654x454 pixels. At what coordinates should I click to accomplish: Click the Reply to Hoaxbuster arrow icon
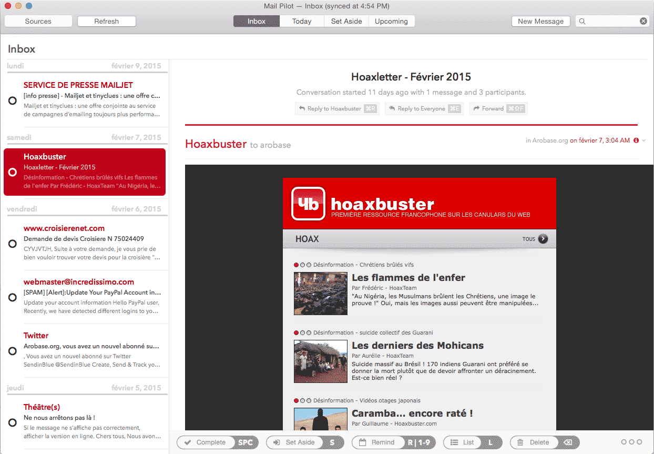pos(302,108)
